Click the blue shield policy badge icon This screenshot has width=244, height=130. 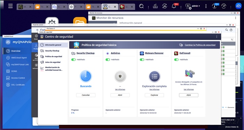click(x=76, y=45)
